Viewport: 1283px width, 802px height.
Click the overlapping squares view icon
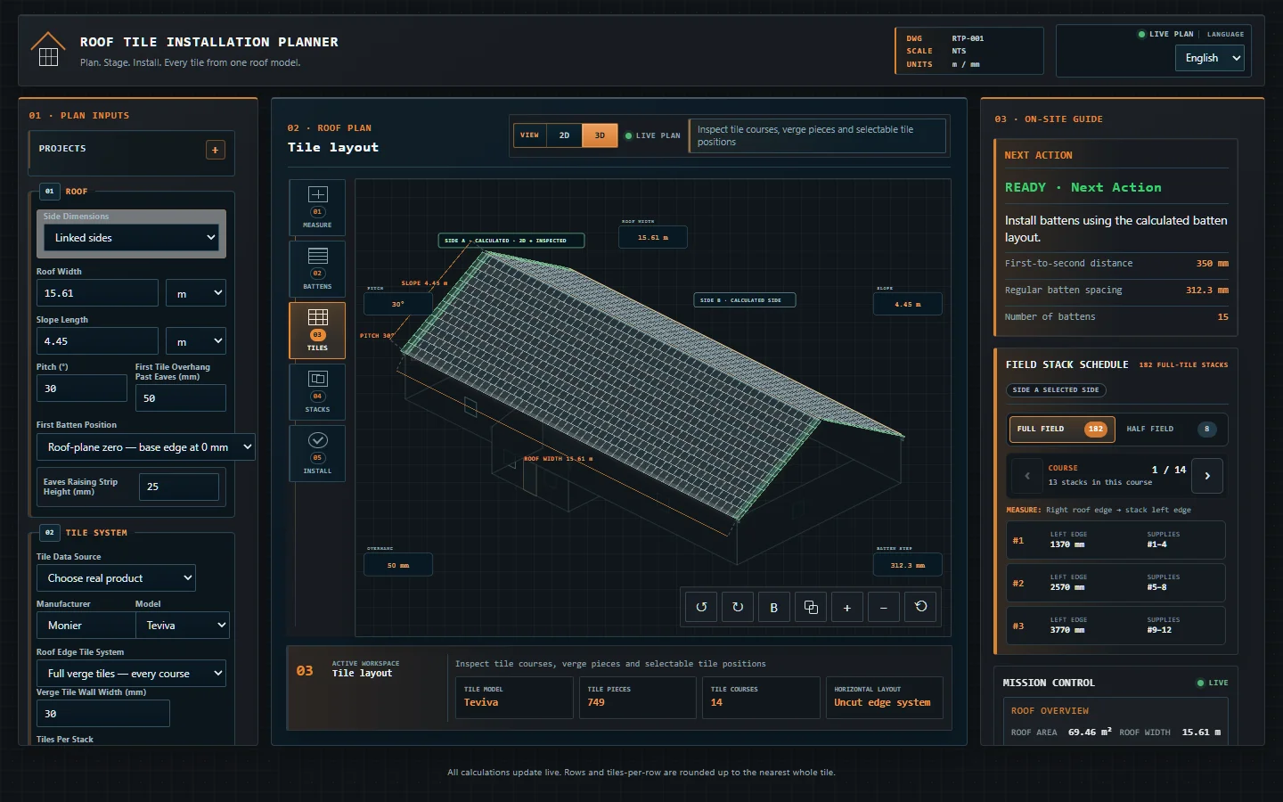coord(811,607)
